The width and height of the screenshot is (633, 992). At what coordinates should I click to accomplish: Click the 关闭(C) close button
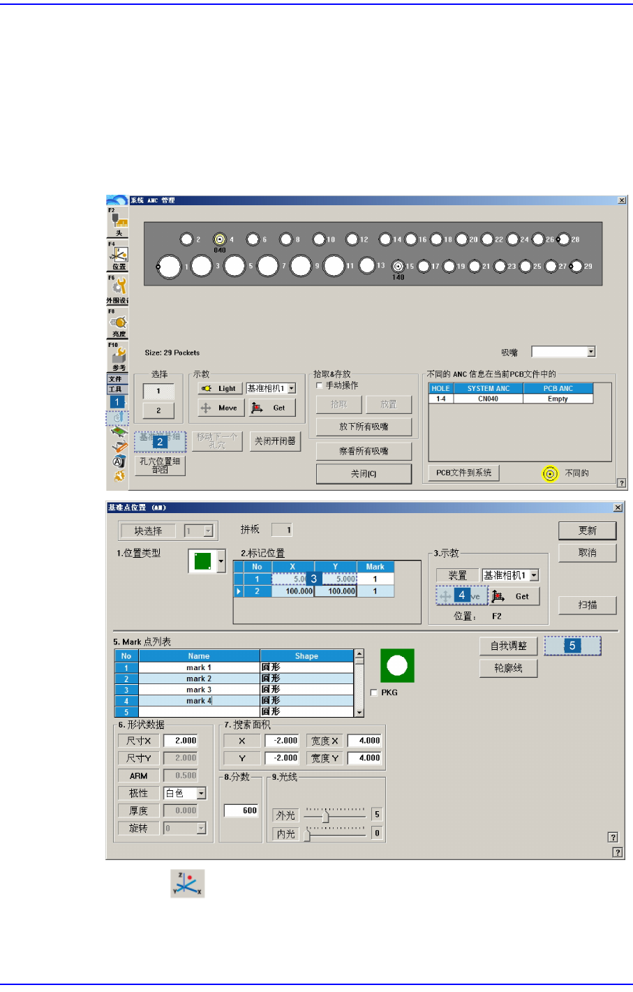364,474
